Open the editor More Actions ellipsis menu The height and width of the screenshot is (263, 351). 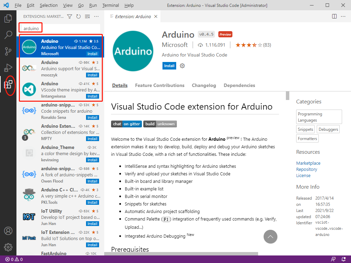pos(344,16)
